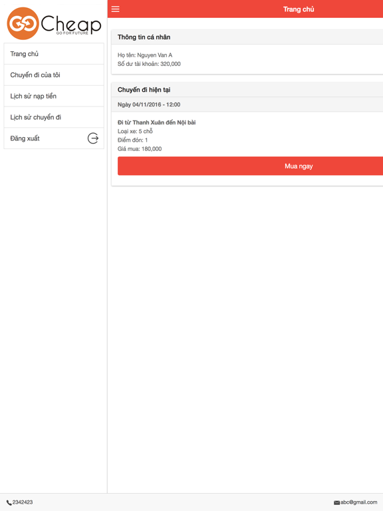
Task: Click the GoCheap logo
Action: click(x=54, y=23)
